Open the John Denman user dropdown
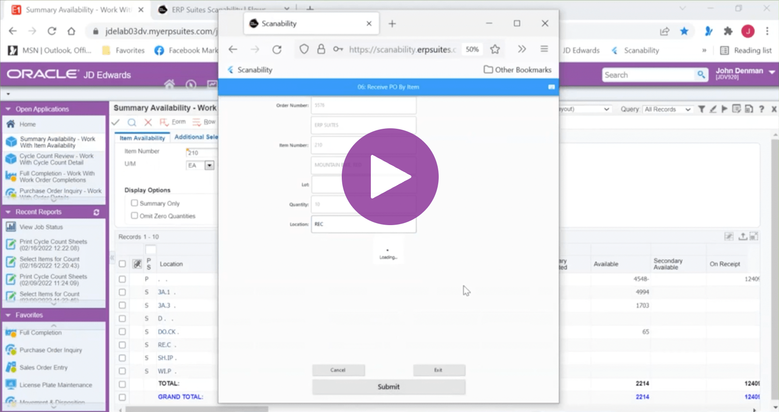This screenshot has width=779, height=412. coord(772,72)
